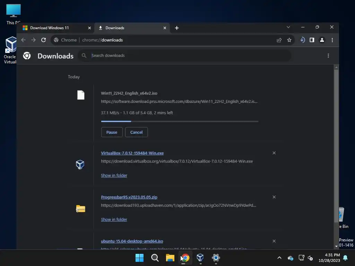Click the Chrome forward navigation arrow
Viewport: 355px width, 266px height.
coord(33,40)
